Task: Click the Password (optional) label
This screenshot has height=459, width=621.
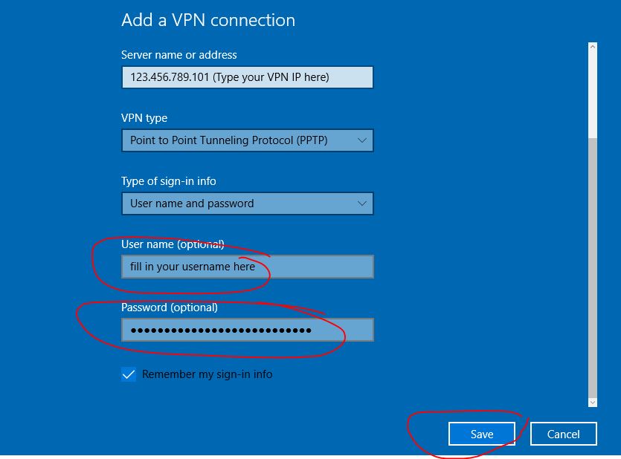Action: click(x=170, y=307)
